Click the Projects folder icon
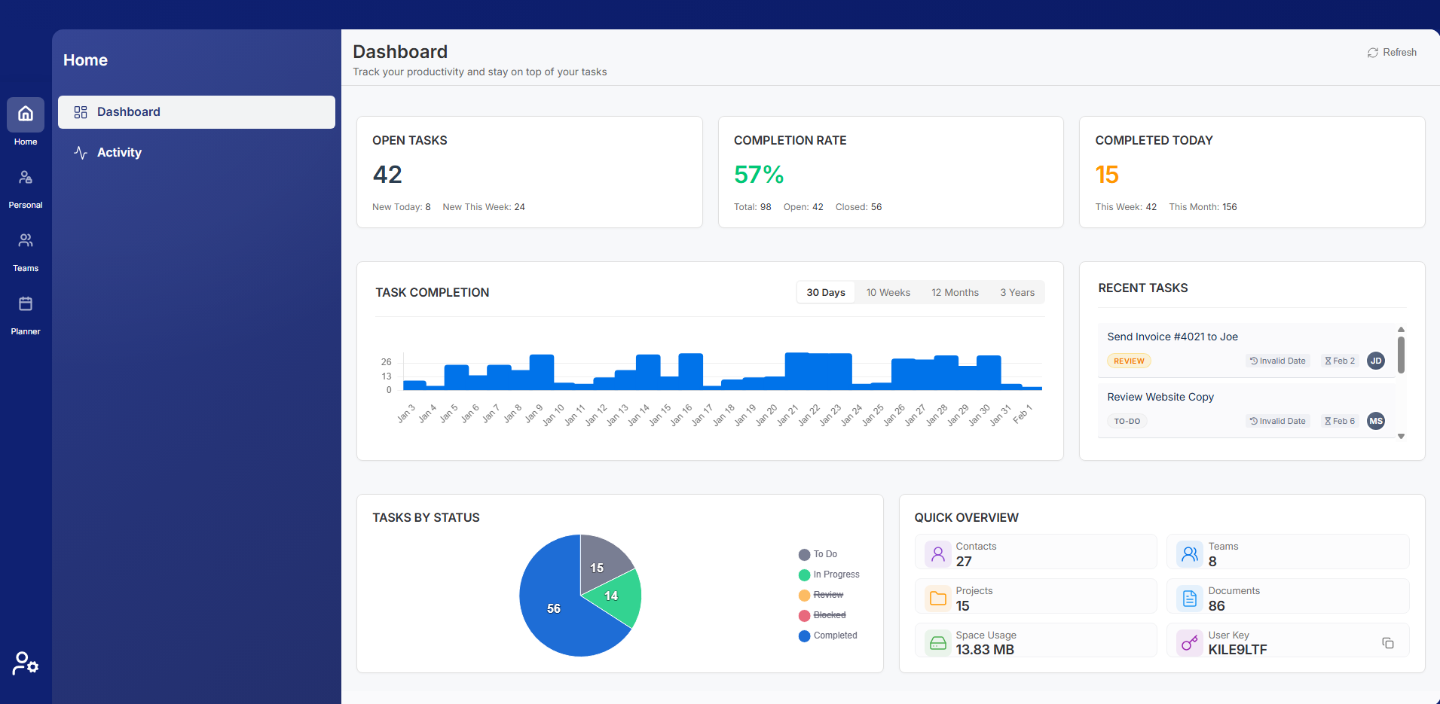Viewport: 1440px width, 704px height. click(x=937, y=598)
